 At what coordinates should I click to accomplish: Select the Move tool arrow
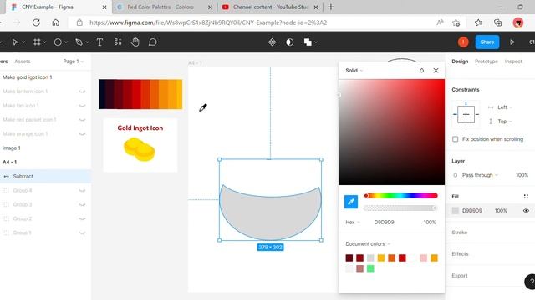[15, 42]
